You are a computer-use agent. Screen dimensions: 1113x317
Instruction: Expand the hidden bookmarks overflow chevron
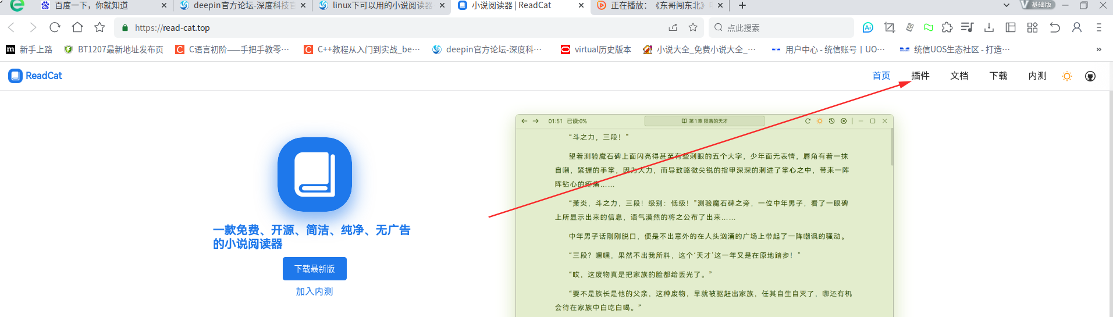pyautogui.click(x=1098, y=49)
